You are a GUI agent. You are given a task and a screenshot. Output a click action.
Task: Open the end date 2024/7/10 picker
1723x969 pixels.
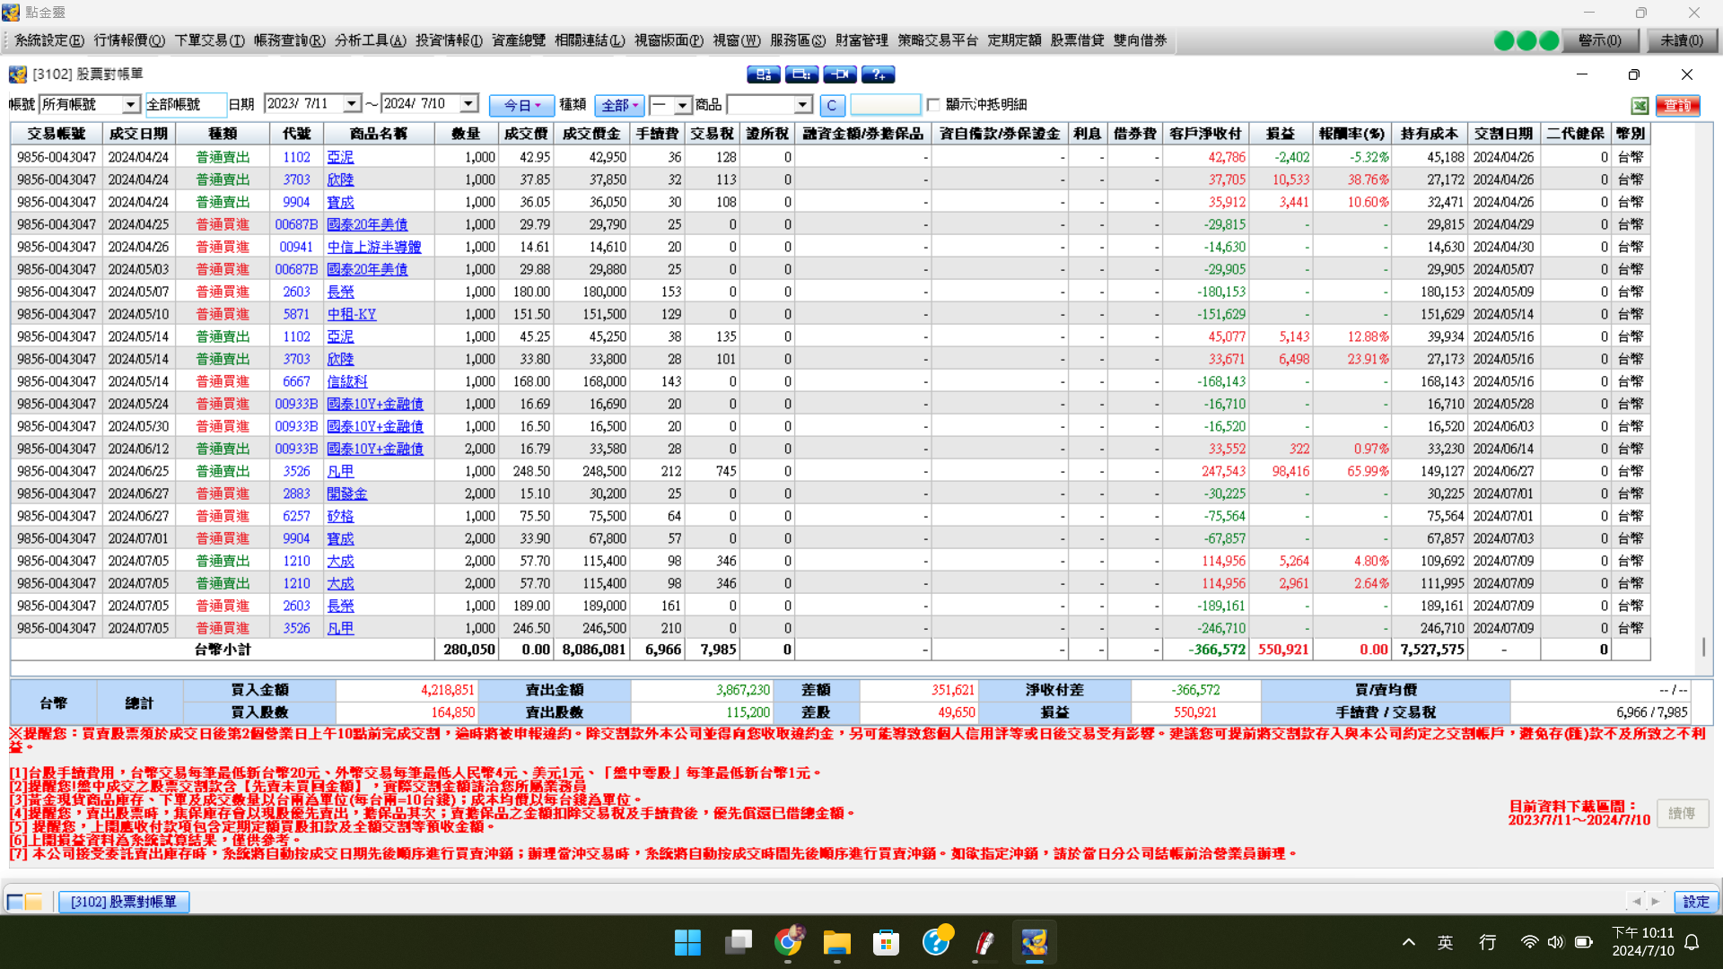coord(468,104)
